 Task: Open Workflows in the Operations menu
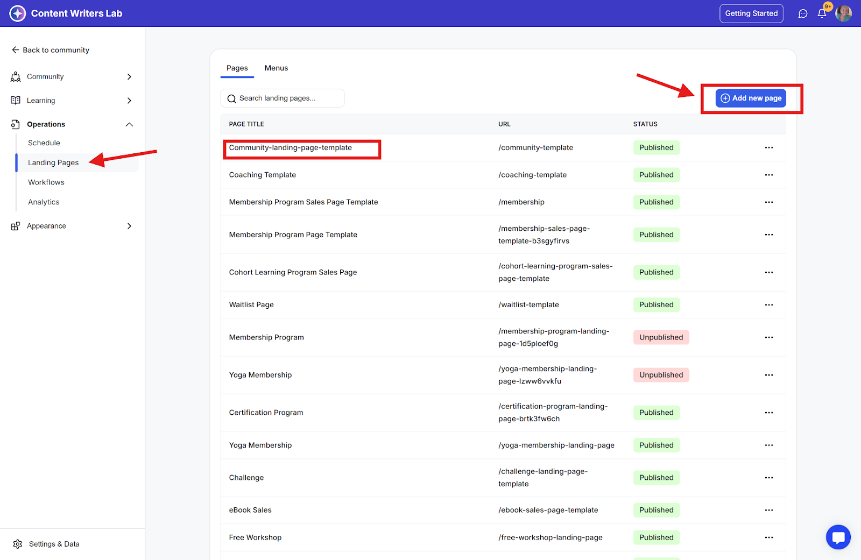tap(46, 182)
